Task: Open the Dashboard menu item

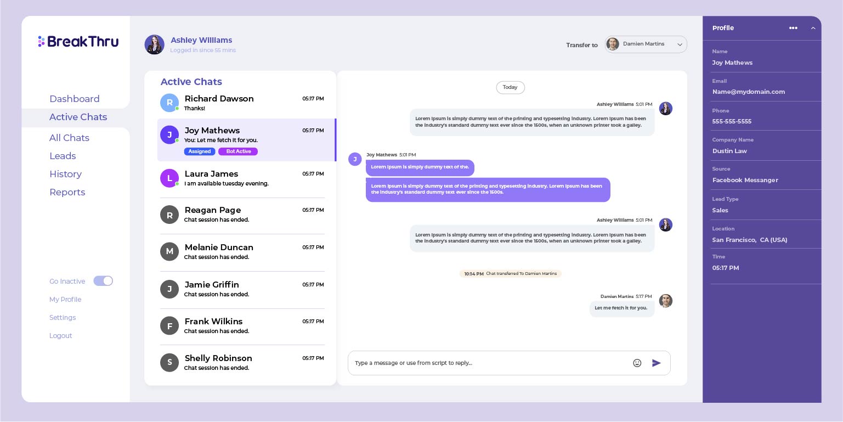Action: pyautogui.click(x=75, y=99)
